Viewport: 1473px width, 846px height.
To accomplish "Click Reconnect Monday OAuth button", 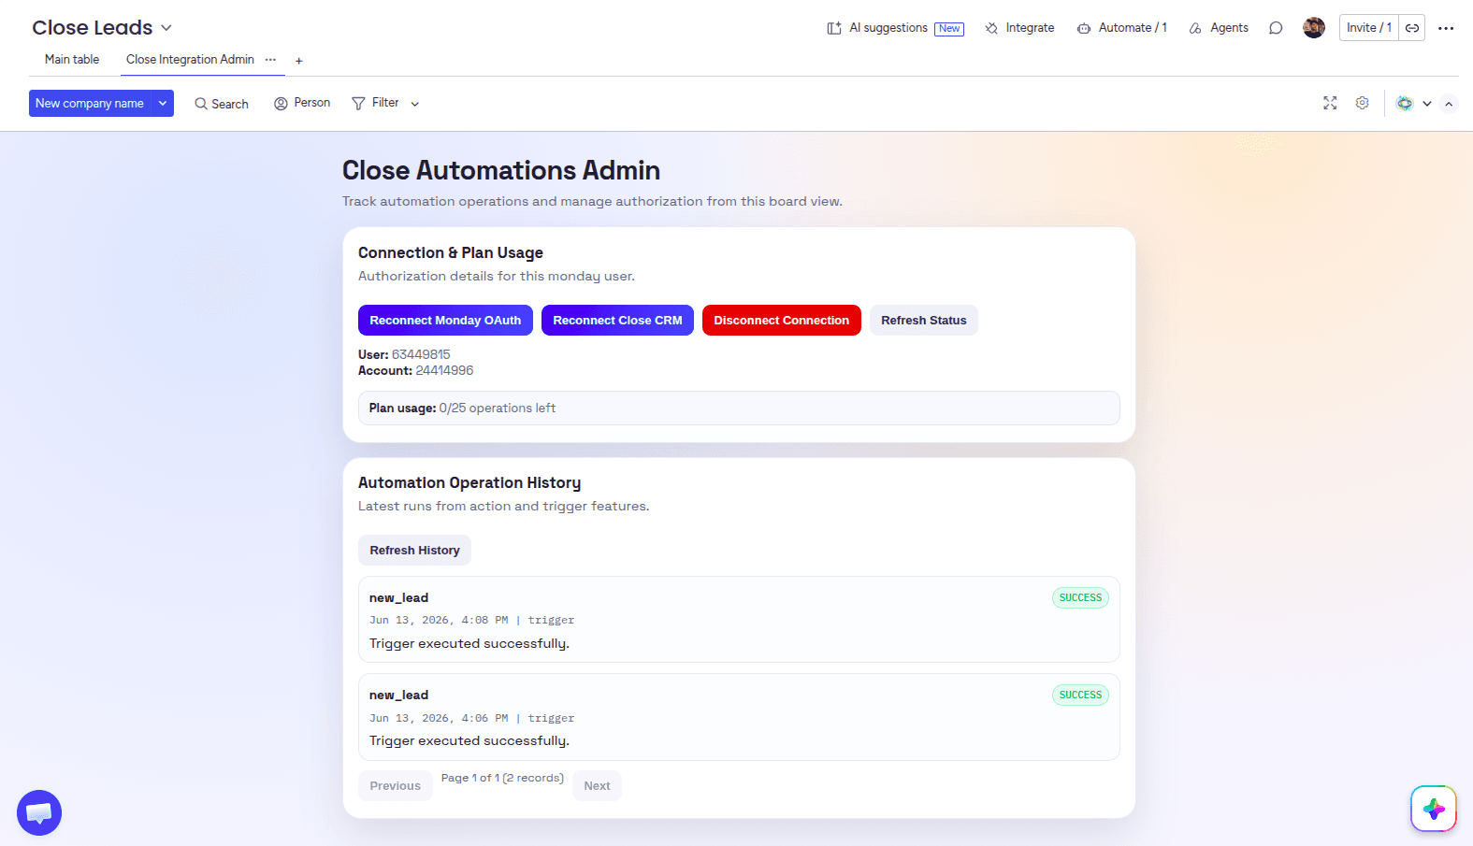I will coord(445,321).
